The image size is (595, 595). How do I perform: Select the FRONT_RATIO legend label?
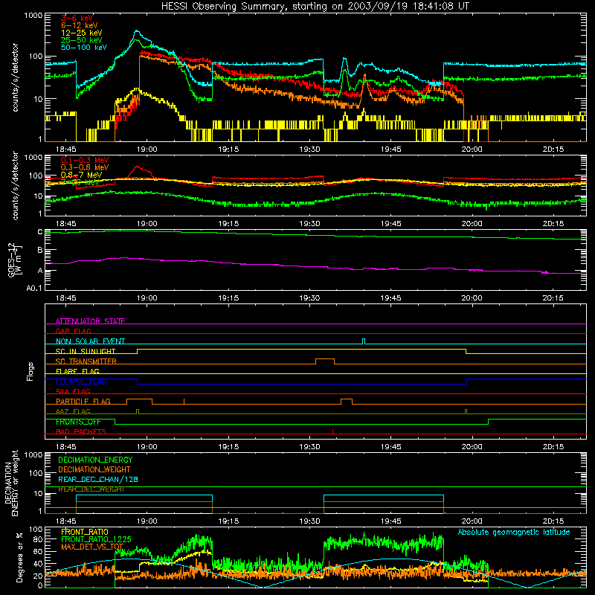(x=85, y=532)
